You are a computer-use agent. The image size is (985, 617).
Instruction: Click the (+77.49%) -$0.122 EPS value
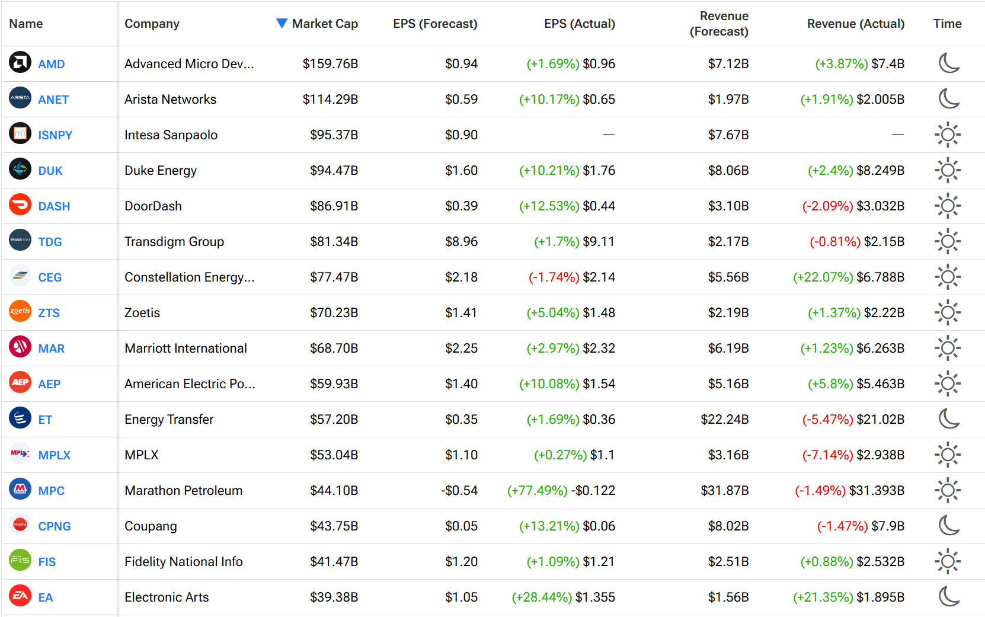(561, 490)
